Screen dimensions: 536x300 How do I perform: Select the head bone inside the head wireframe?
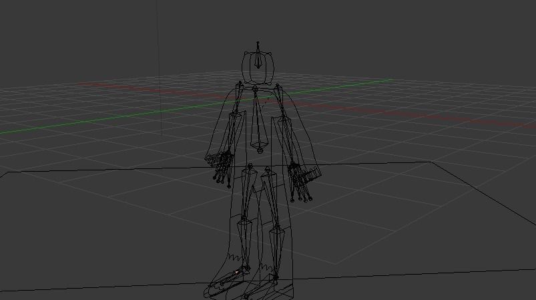(258, 55)
